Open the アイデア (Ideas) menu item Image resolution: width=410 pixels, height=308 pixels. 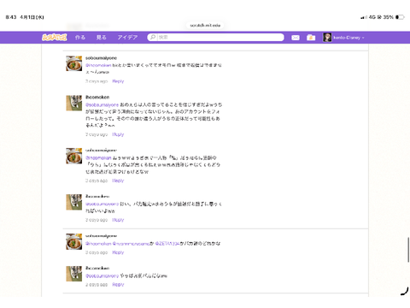[127, 38]
